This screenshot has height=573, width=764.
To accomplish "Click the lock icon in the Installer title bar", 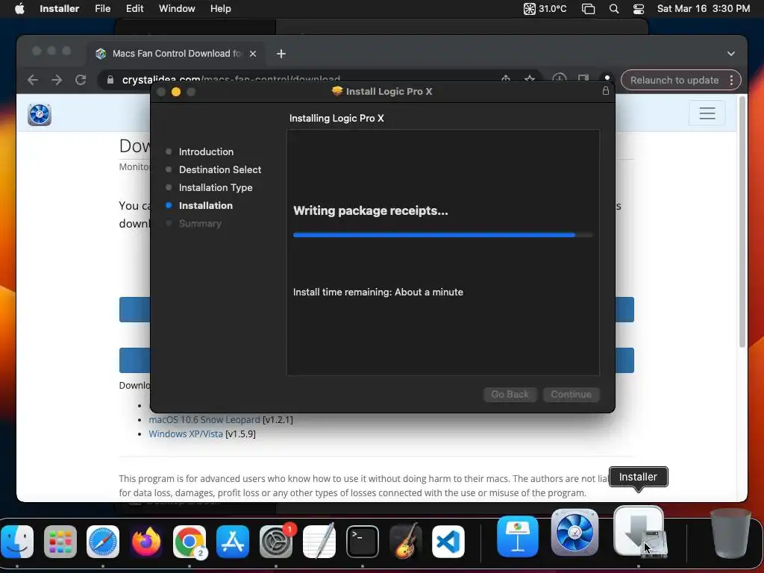I will tap(606, 91).
